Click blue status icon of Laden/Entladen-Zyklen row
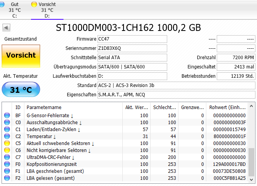 [x=7, y=129]
